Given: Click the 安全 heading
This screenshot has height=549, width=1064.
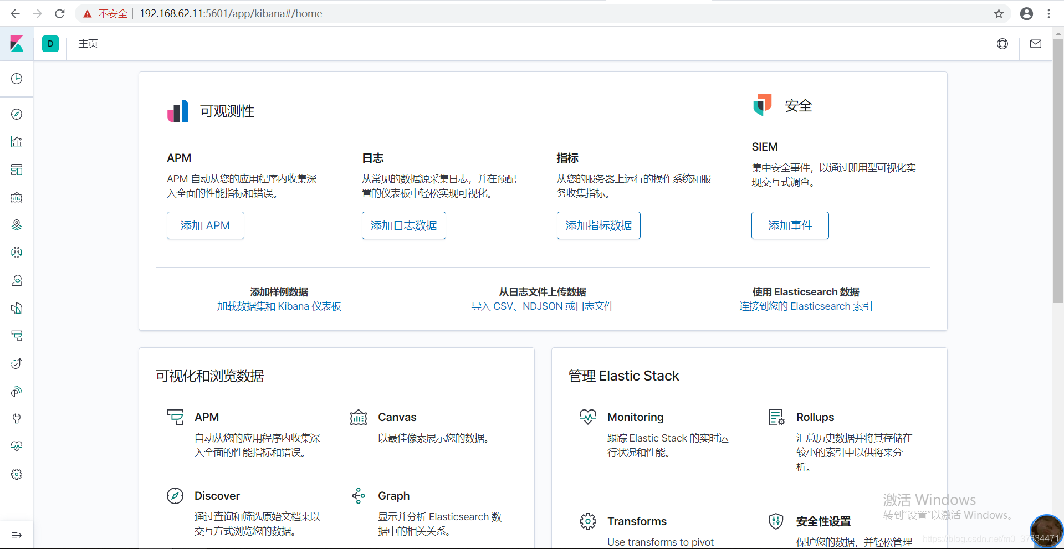Looking at the screenshot, I should [799, 106].
